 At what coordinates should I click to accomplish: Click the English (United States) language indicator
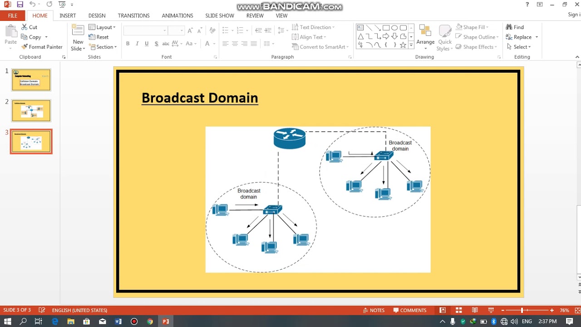coord(79,310)
